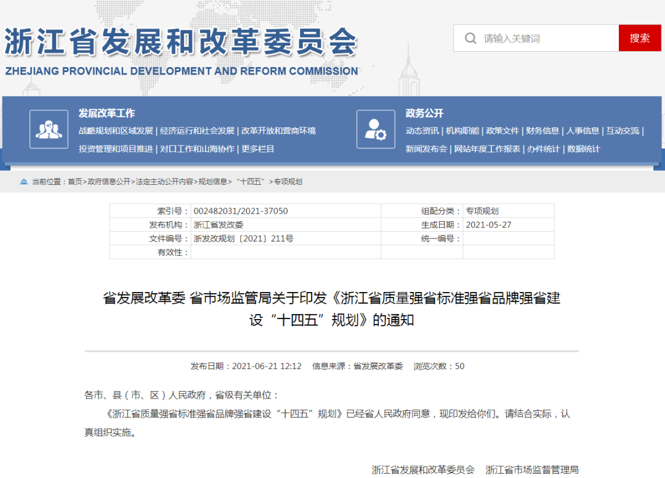665x478 pixels.
Task: Click the 组配分类 value 专项规划
Action: pos(482,211)
